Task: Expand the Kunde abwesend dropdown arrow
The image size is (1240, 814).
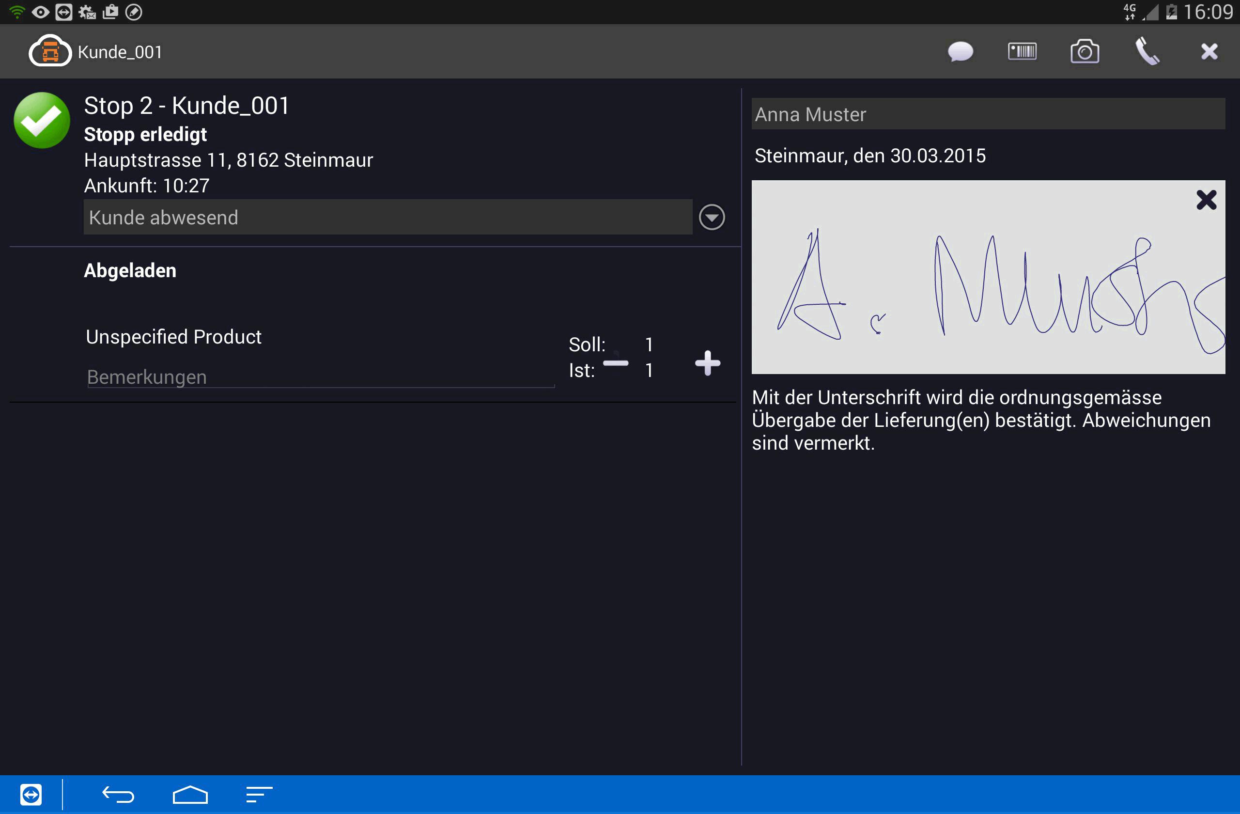Action: point(711,218)
